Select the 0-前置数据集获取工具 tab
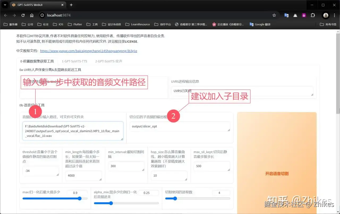Image resolution: width=340 pixels, height=214 pixels. pyautogui.click(x=37, y=61)
